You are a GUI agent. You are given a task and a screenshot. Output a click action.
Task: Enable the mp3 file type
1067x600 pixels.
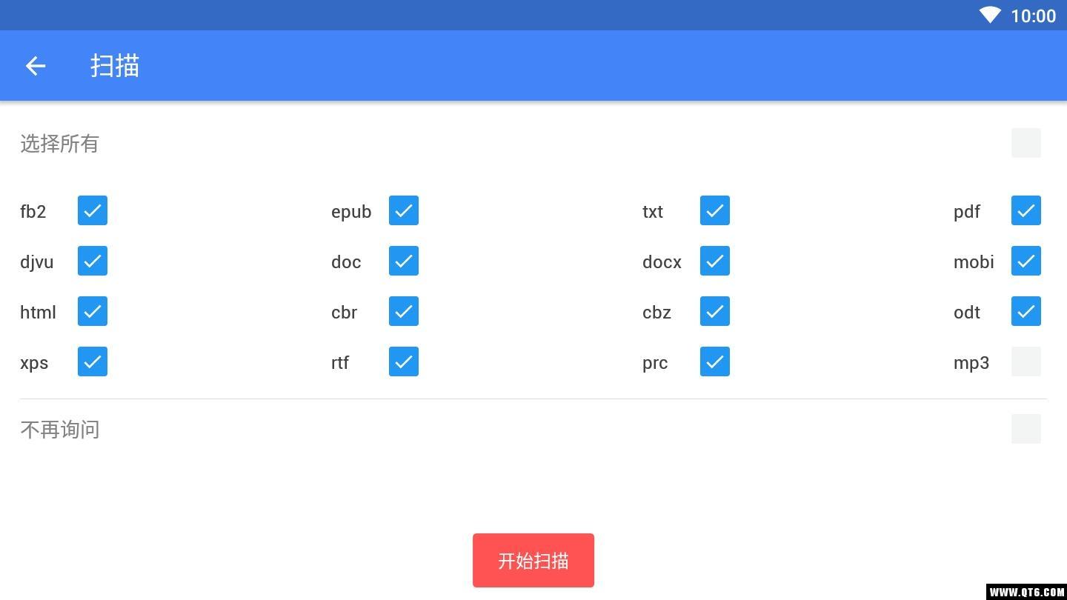[x=1026, y=361]
